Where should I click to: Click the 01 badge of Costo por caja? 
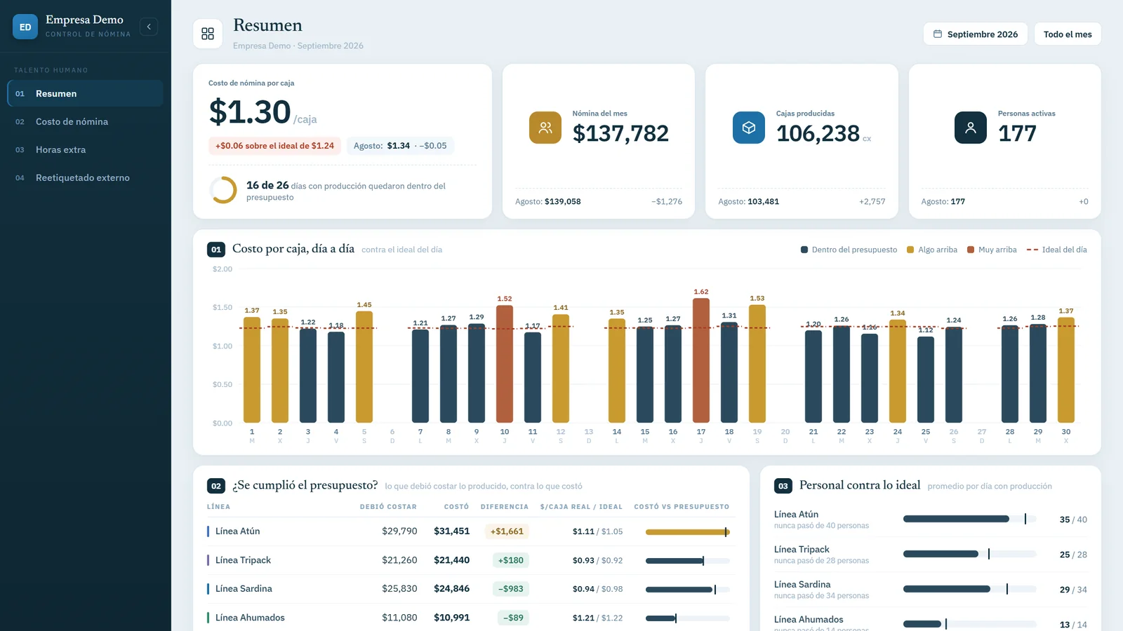pos(216,250)
